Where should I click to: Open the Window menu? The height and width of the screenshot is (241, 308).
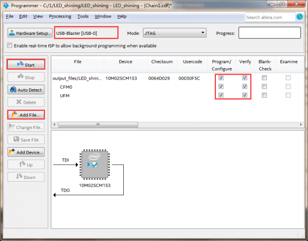tap(103, 16)
